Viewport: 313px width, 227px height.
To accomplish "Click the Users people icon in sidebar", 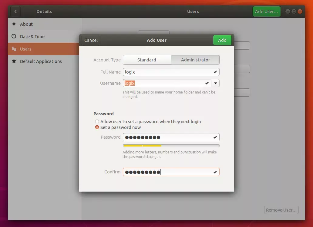I will 14,49.
